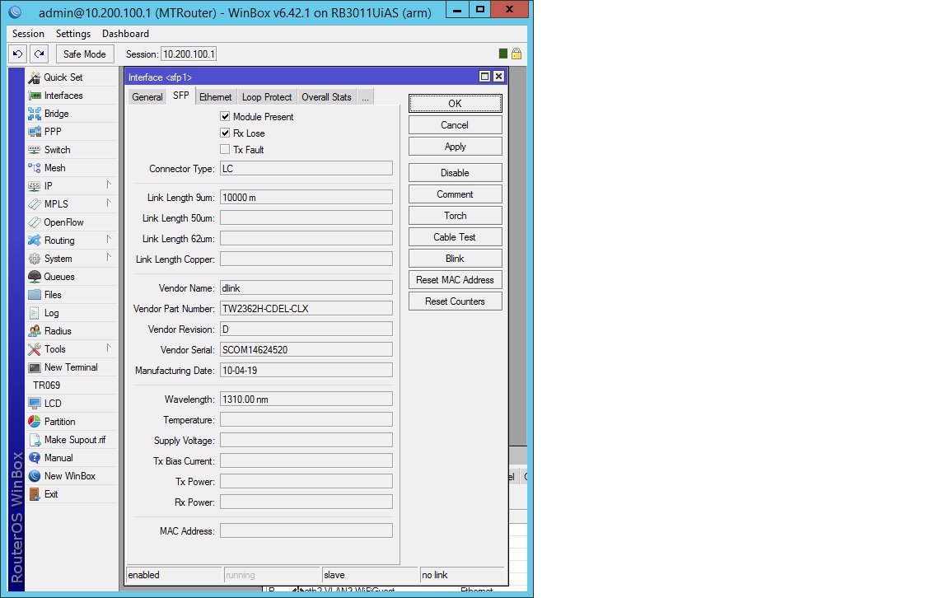Toggle the Tx Fault checkbox
This screenshot has height=598, width=949.
pyautogui.click(x=225, y=149)
